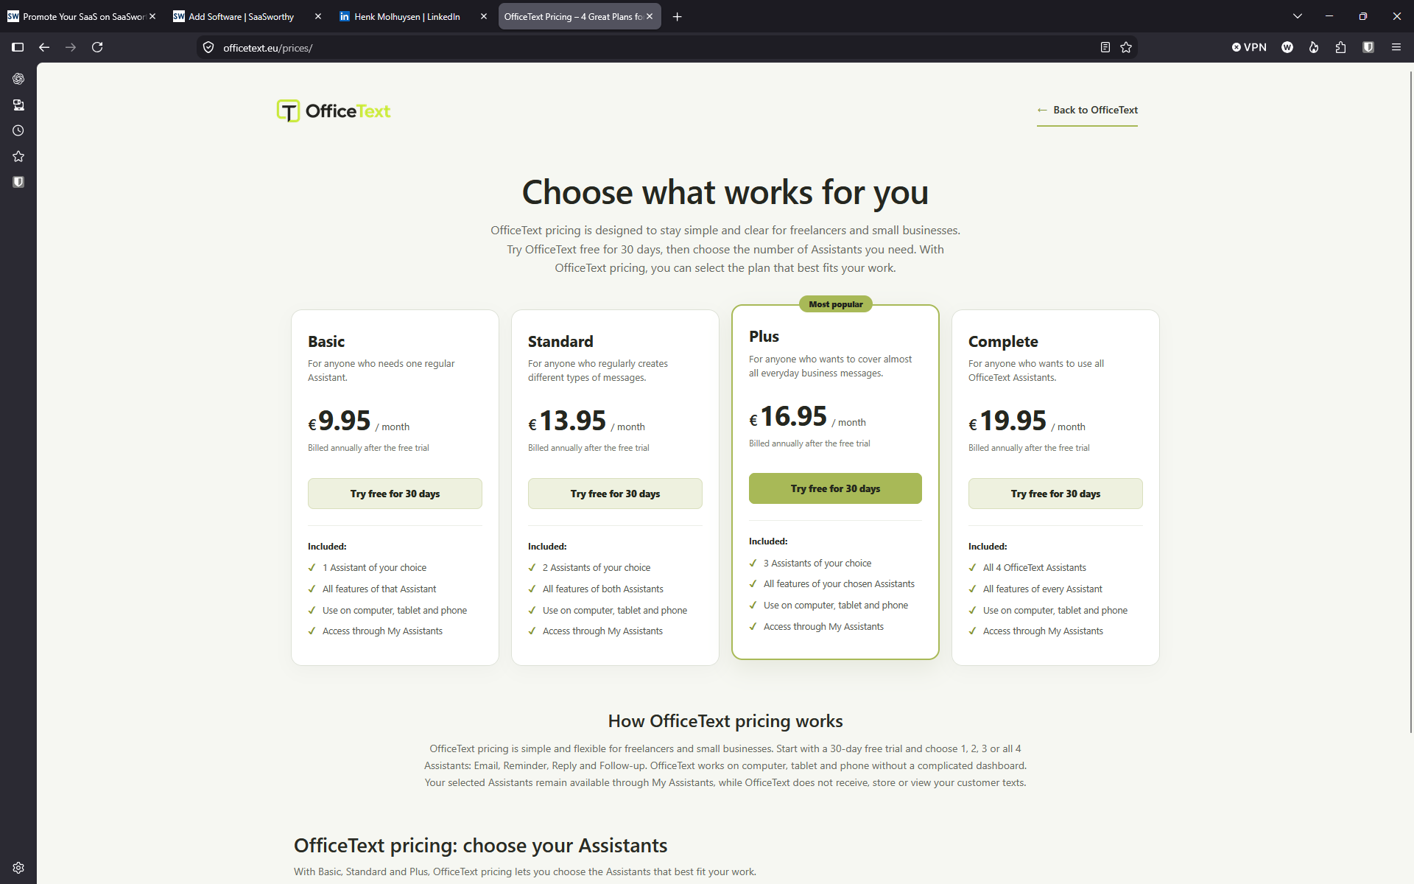The width and height of the screenshot is (1414, 884).
Task: Follow the Back to OfficeText link
Action: coord(1087,110)
